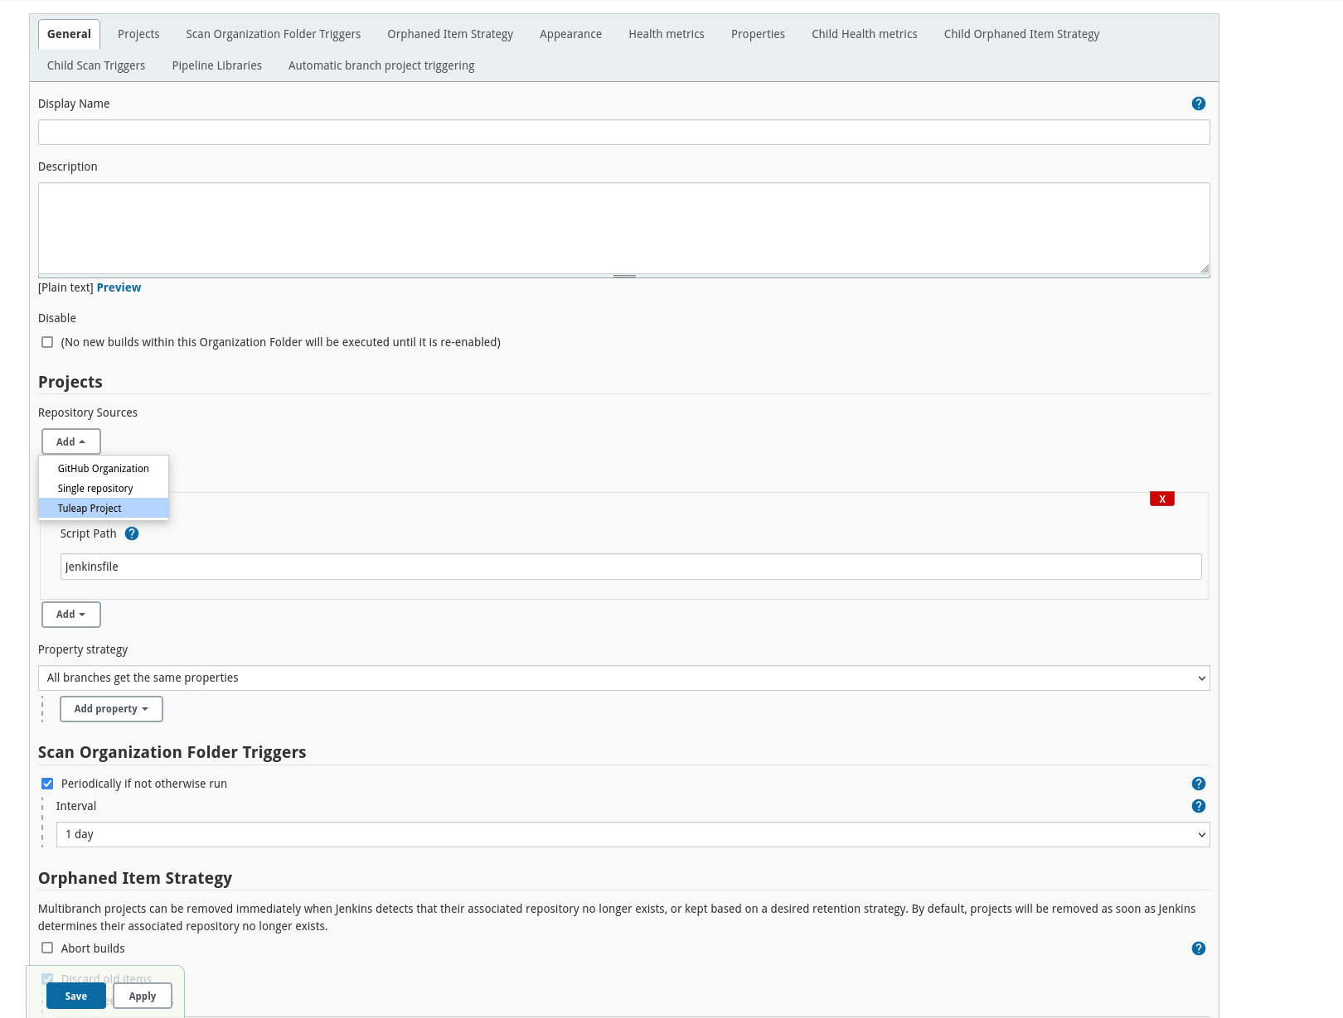This screenshot has height=1018, width=1343.
Task: Open the Add property dropdown button
Action: [x=111, y=709]
